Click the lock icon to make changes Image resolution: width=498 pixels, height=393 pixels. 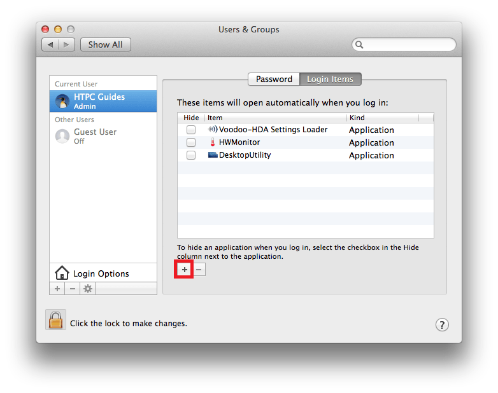tap(56, 320)
